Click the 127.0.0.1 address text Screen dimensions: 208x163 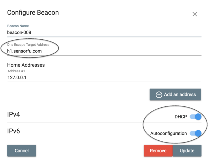(17, 77)
